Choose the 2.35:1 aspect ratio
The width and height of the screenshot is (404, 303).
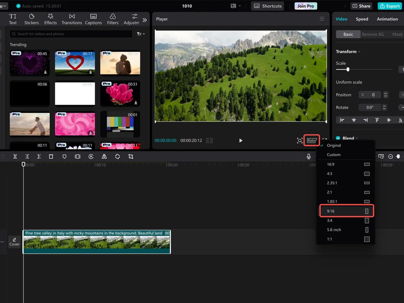[x=345, y=183]
